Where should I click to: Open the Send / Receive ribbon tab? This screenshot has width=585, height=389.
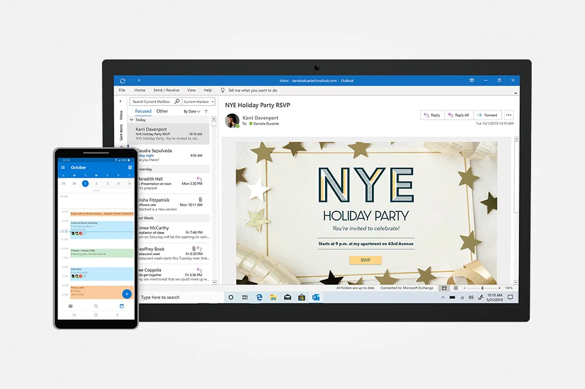pos(166,90)
